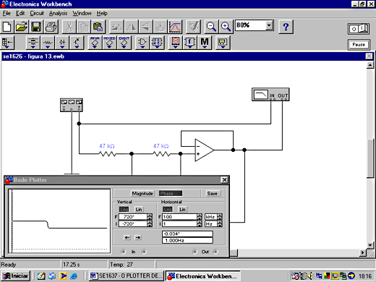Select Magnitude mode in Bode Plotter
This screenshot has width=376, height=282.
(x=142, y=193)
